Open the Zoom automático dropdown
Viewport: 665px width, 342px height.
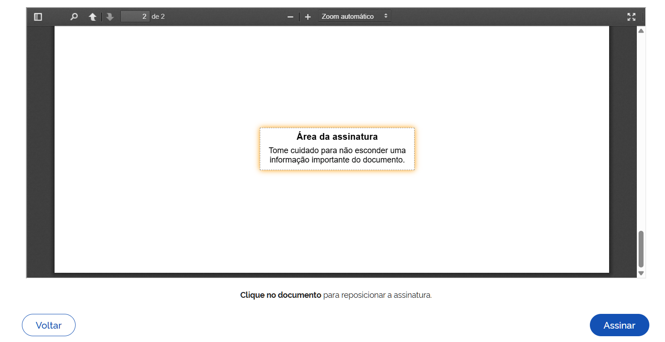[x=355, y=17]
